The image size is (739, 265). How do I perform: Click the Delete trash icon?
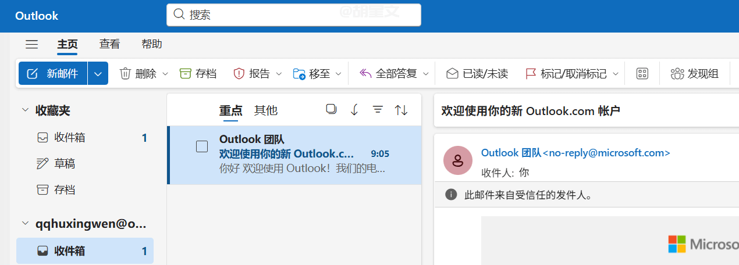(x=125, y=74)
